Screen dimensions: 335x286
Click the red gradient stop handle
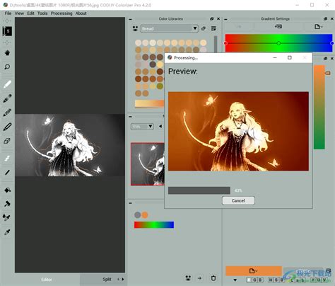[x=225, y=43]
